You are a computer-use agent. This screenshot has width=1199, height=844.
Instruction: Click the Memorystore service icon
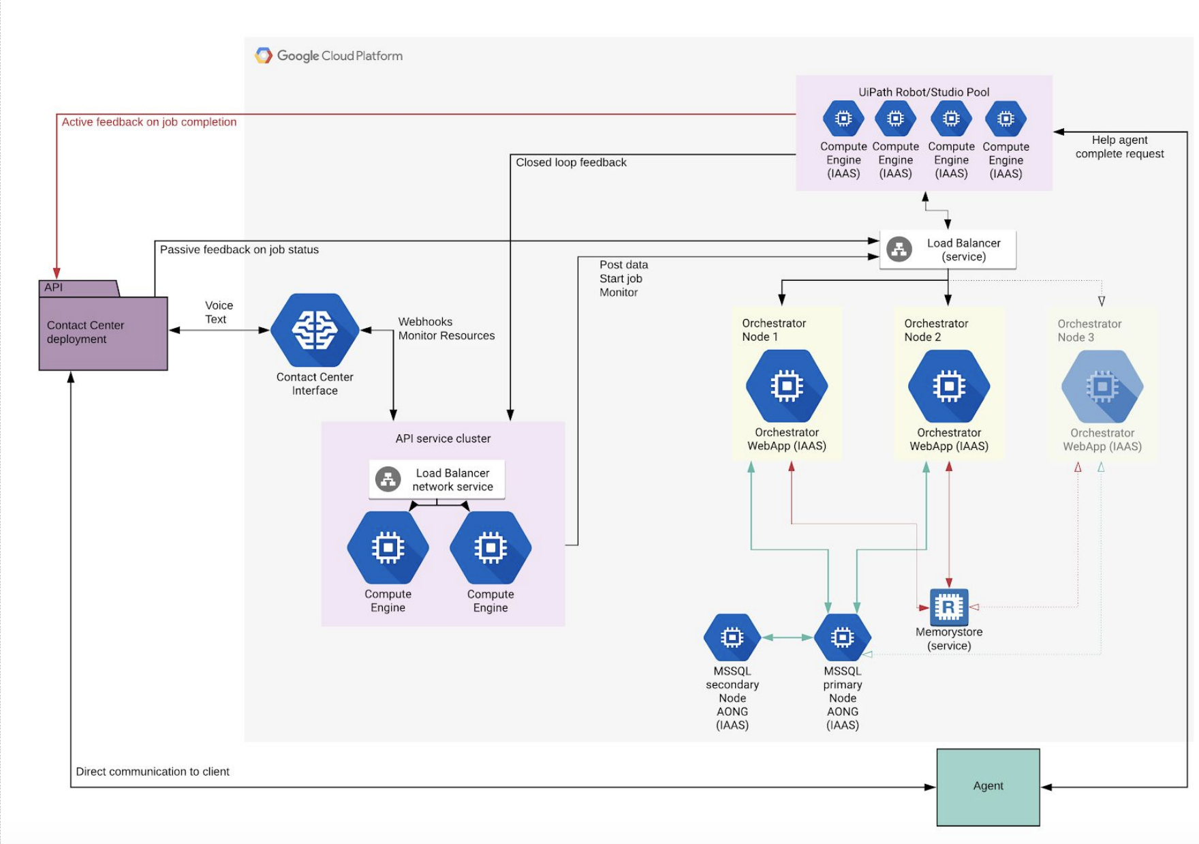[x=949, y=606]
